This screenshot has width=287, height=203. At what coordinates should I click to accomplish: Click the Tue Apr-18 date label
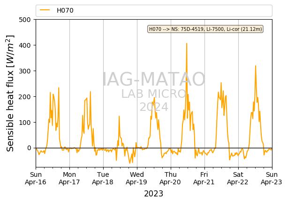[103, 178]
